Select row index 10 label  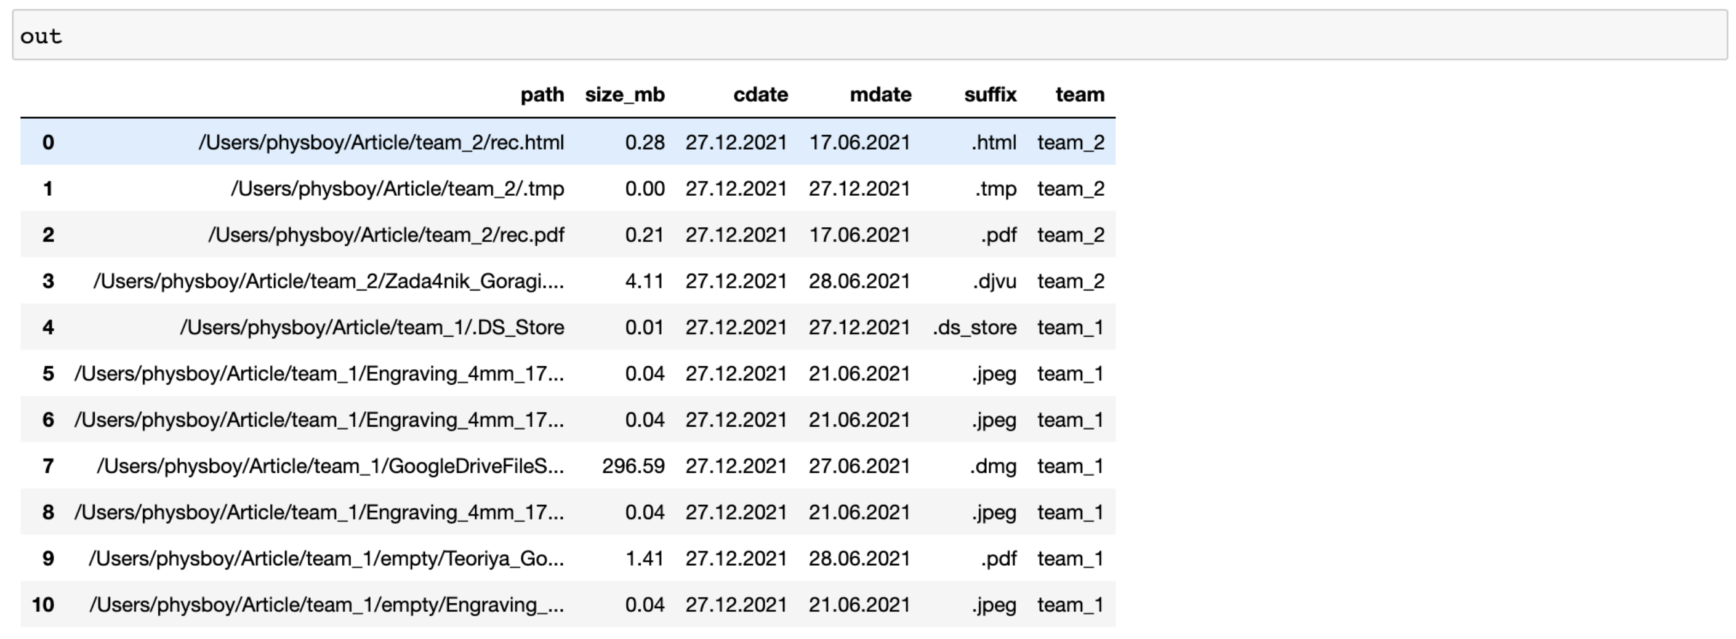coord(43,605)
